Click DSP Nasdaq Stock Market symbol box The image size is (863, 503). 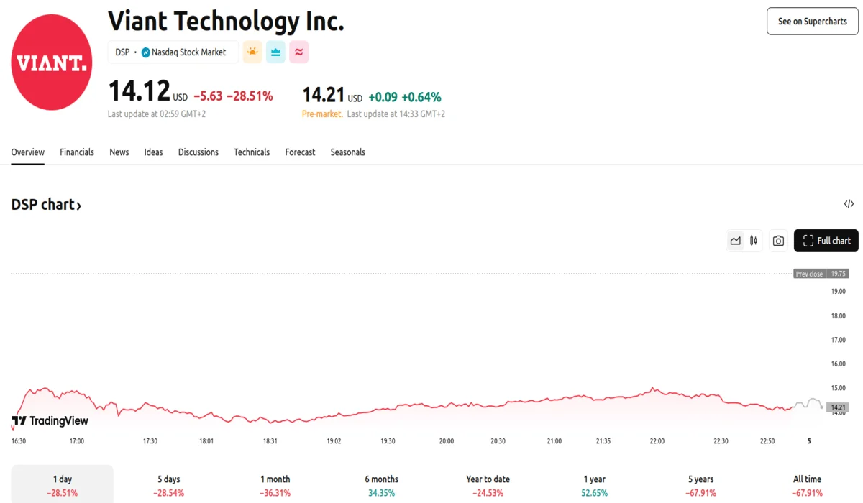[173, 52]
